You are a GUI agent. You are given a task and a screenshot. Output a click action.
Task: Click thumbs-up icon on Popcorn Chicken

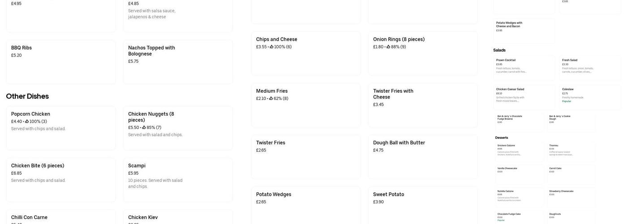(27, 121)
